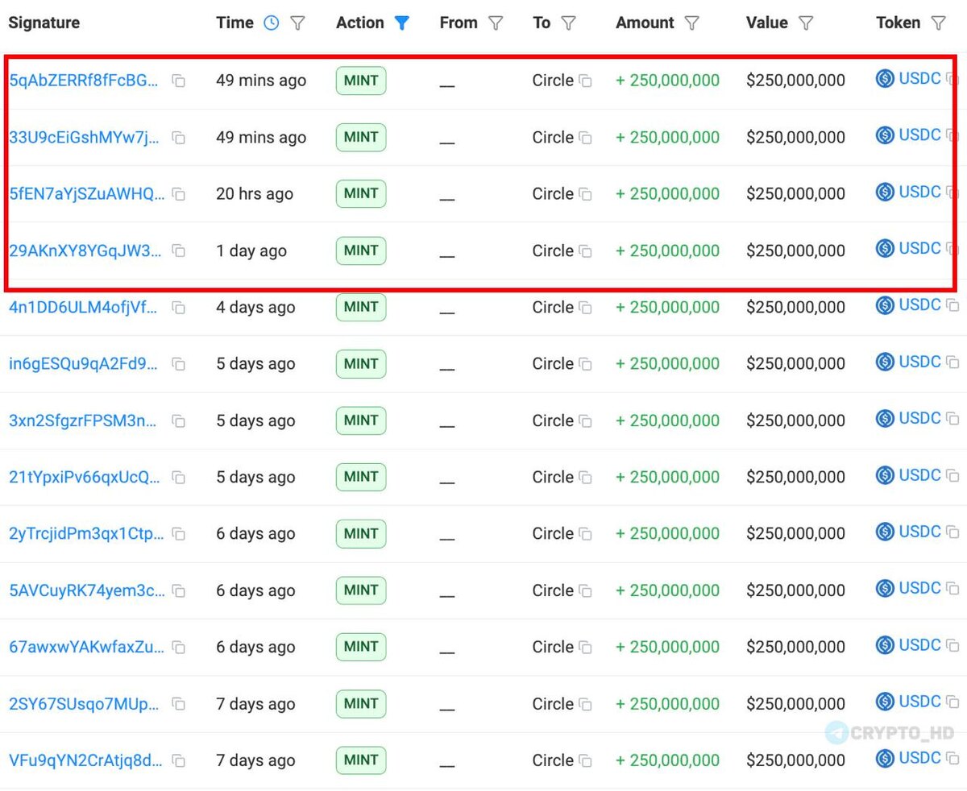Copy signature 5qAbZERRf8fFcBG with copy icon
Image resolution: width=967 pixels, height=791 pixels.
(x=179, y=81)
